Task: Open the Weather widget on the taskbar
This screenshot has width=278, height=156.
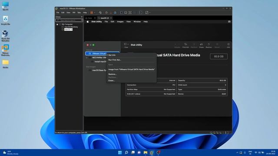Action: 10,153
